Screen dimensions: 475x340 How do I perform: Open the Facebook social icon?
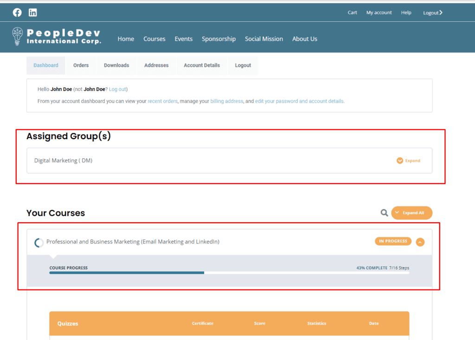[17, 13]
